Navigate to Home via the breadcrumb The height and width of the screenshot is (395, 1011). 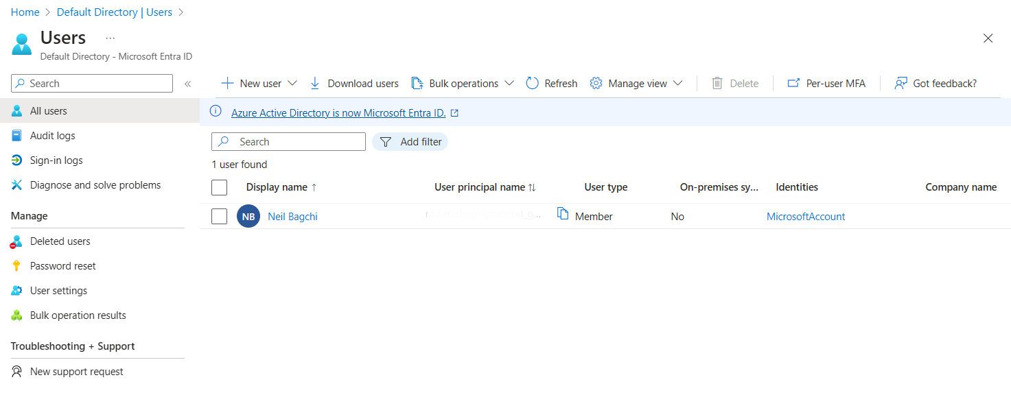point(25,12)
